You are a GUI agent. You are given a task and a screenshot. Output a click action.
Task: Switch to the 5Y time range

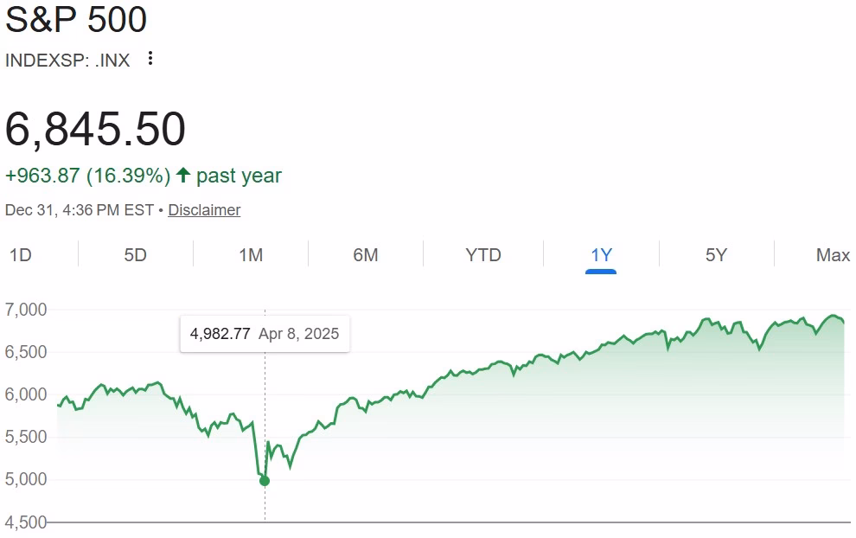pyautogui.click(x=715, y=255)
